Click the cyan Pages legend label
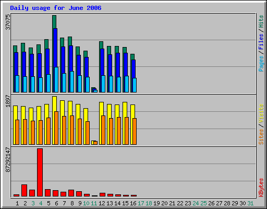 point(261,64)
